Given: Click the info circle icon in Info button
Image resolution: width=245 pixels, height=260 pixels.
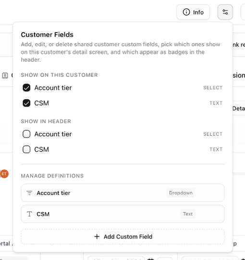Looking at the screenshot, I should click(186, 12).
